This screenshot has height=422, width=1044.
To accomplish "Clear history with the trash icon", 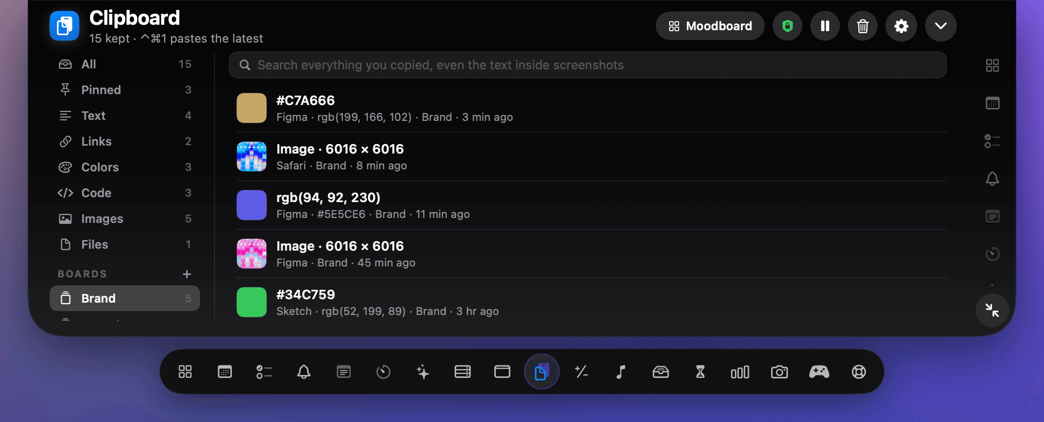I will (863, 26).
